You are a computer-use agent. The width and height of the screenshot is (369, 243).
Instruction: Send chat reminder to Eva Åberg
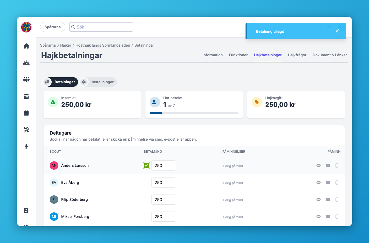pyautogui.click(x=318, y=183)
